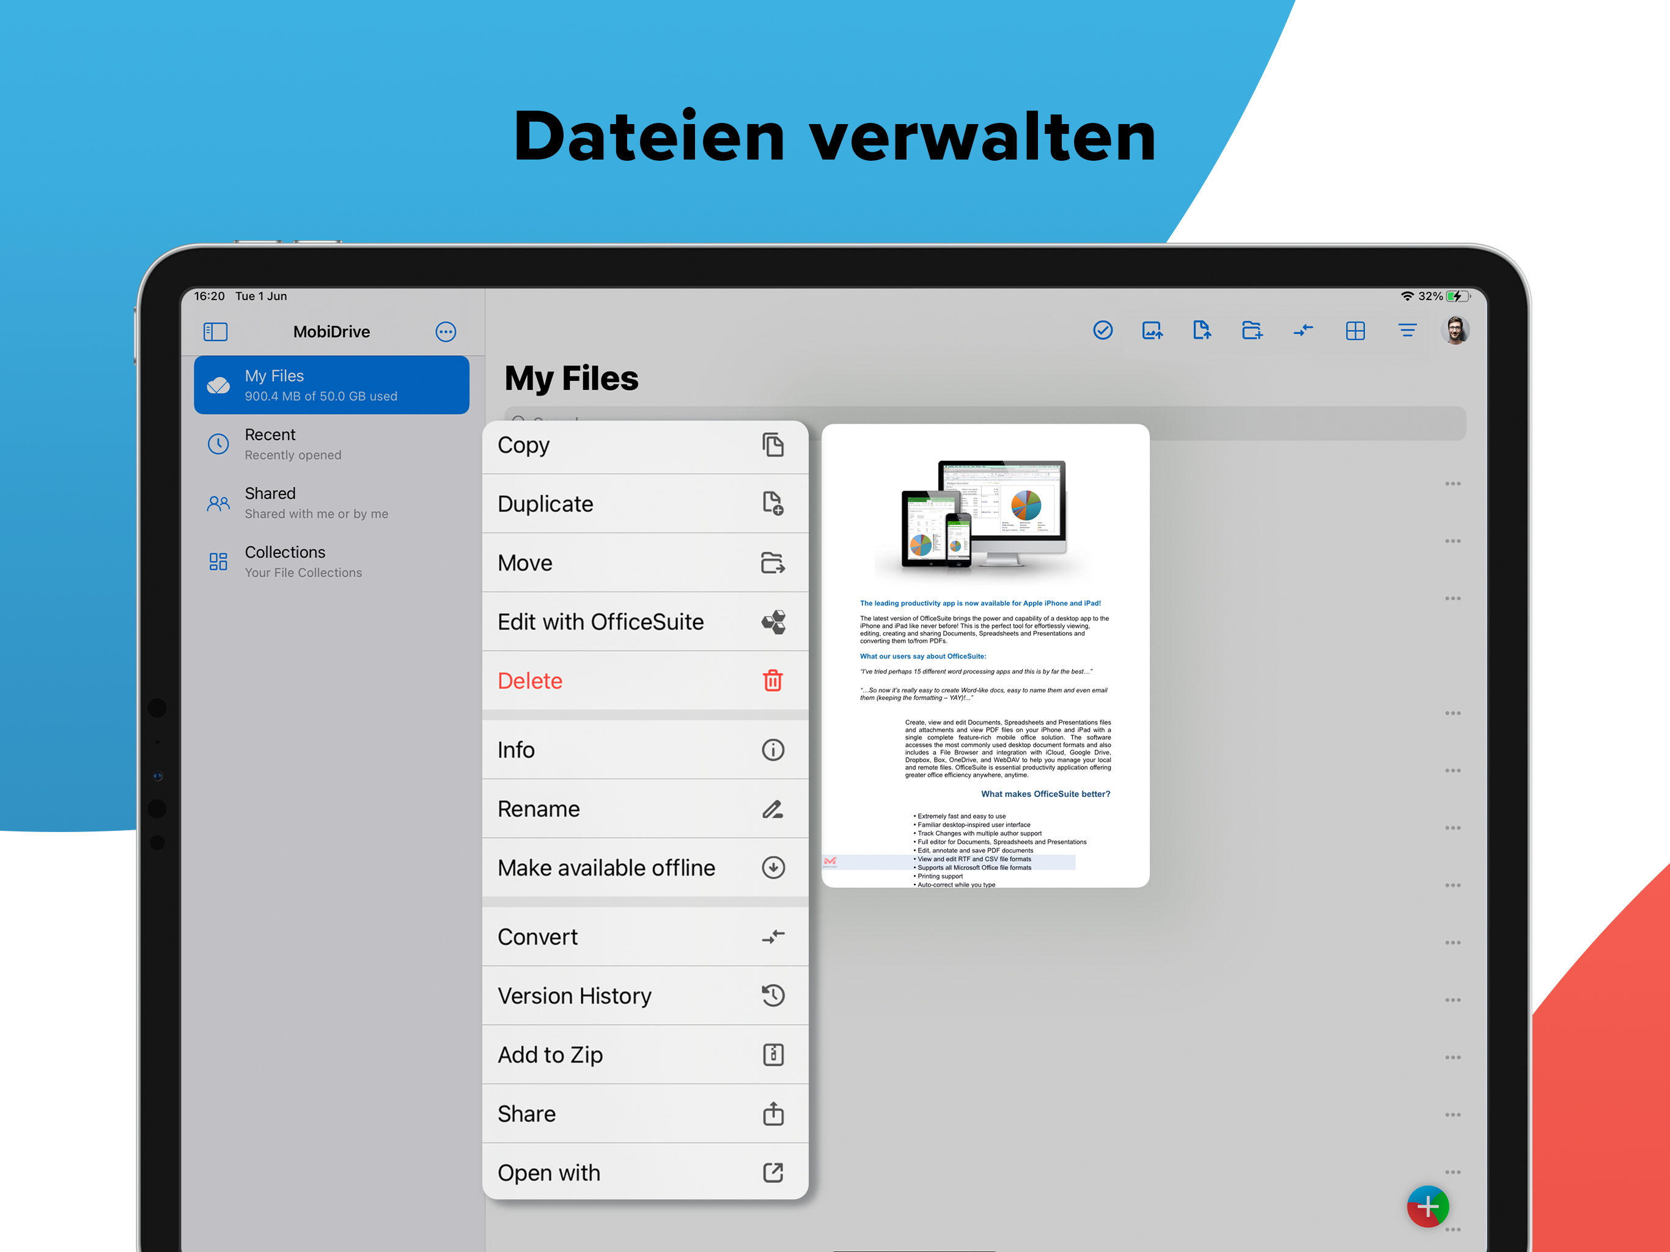Open the sort and filter options

[1407, 330]
